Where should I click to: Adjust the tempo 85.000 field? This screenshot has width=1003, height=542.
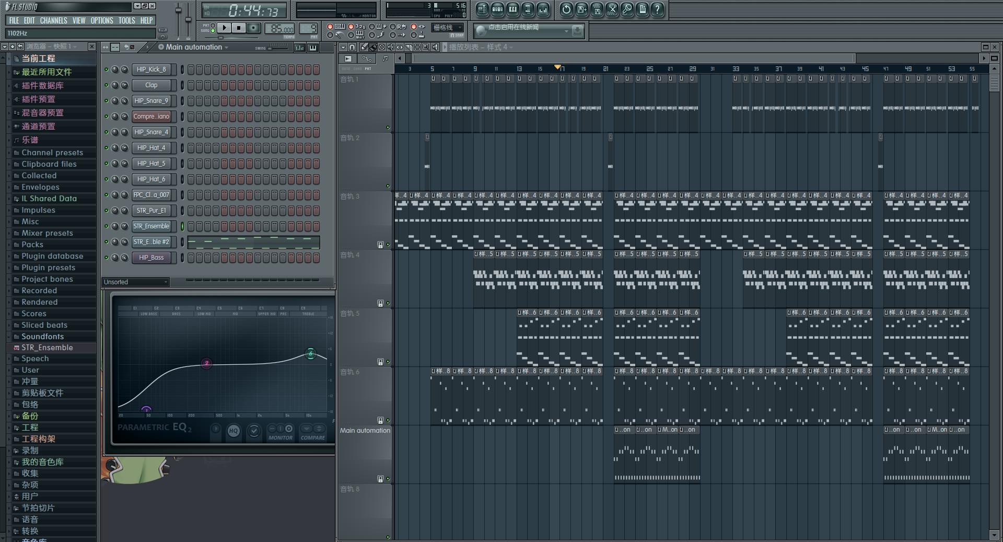(x=281, y=29)
